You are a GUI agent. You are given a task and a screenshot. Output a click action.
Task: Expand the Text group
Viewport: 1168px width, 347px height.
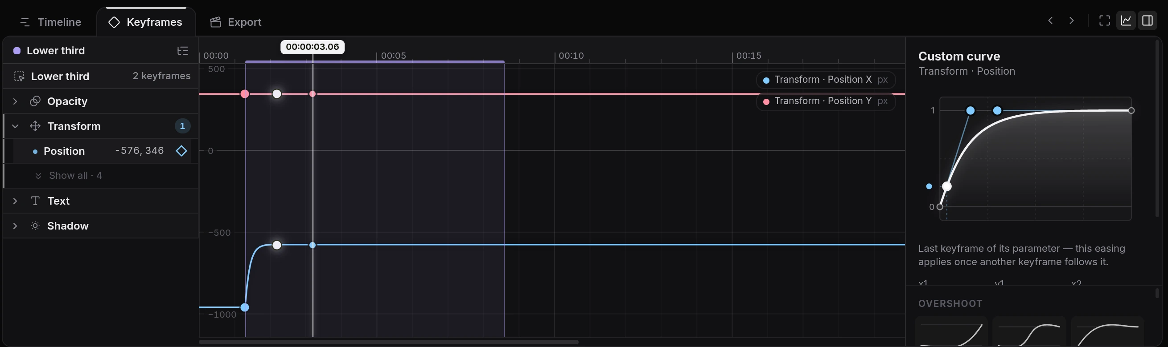pyautogui.click(x=15, y=201)
